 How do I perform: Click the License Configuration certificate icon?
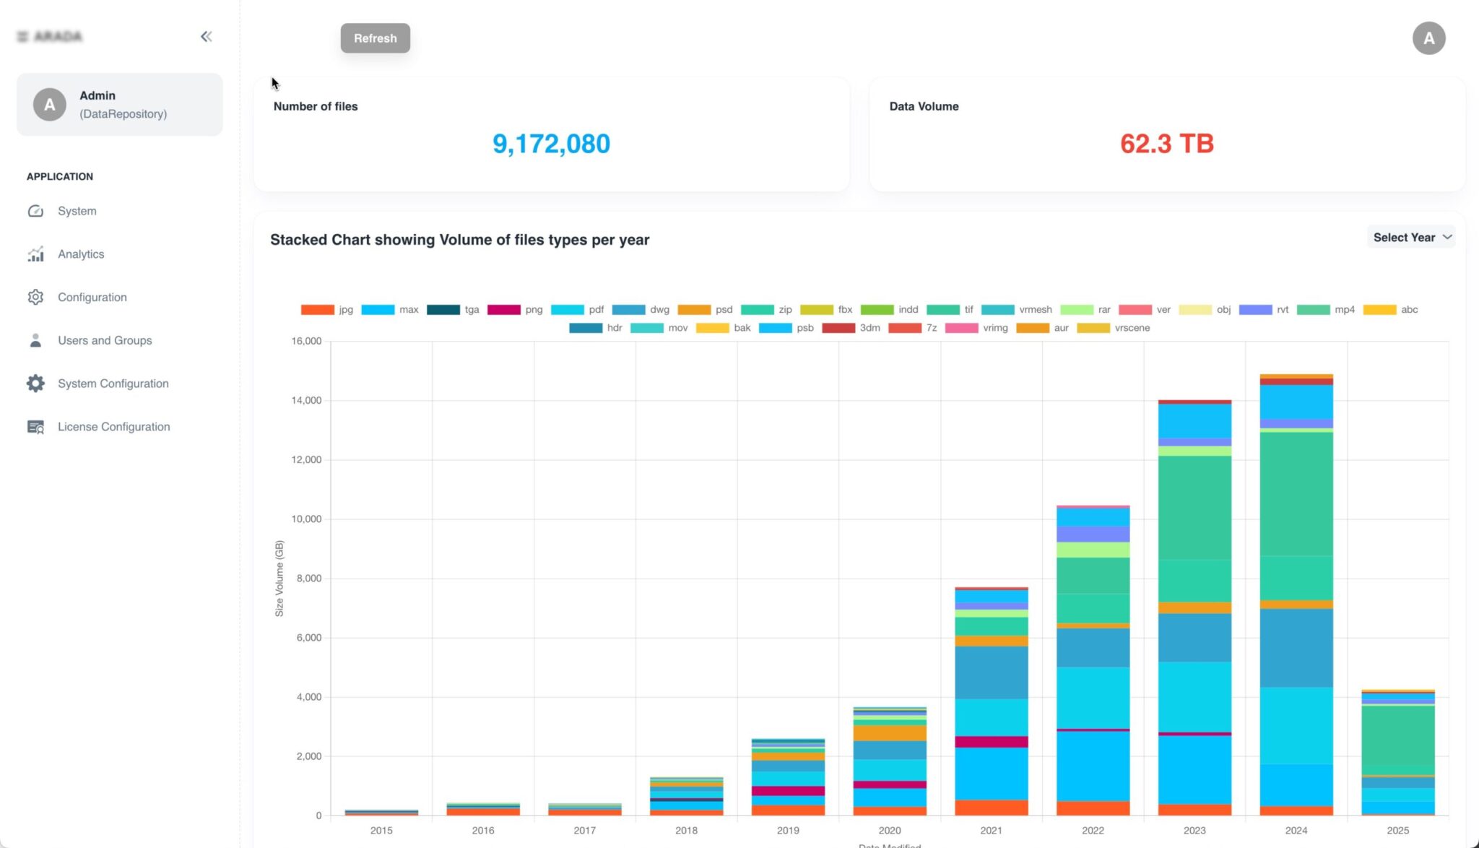(x=35, y=427)
